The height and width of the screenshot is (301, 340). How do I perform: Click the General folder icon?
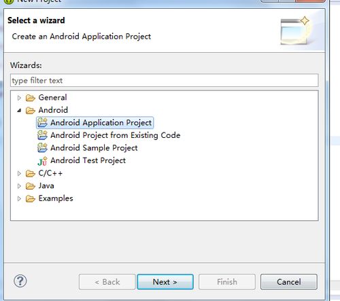31,98
